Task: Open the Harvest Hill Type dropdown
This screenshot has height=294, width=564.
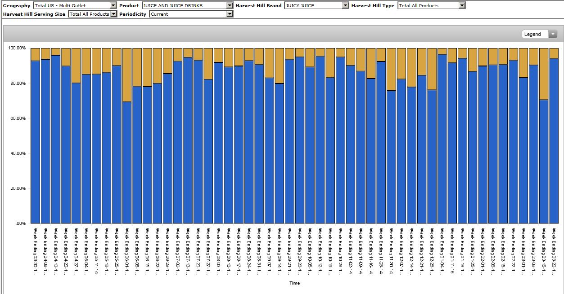Action: (462, 5)
